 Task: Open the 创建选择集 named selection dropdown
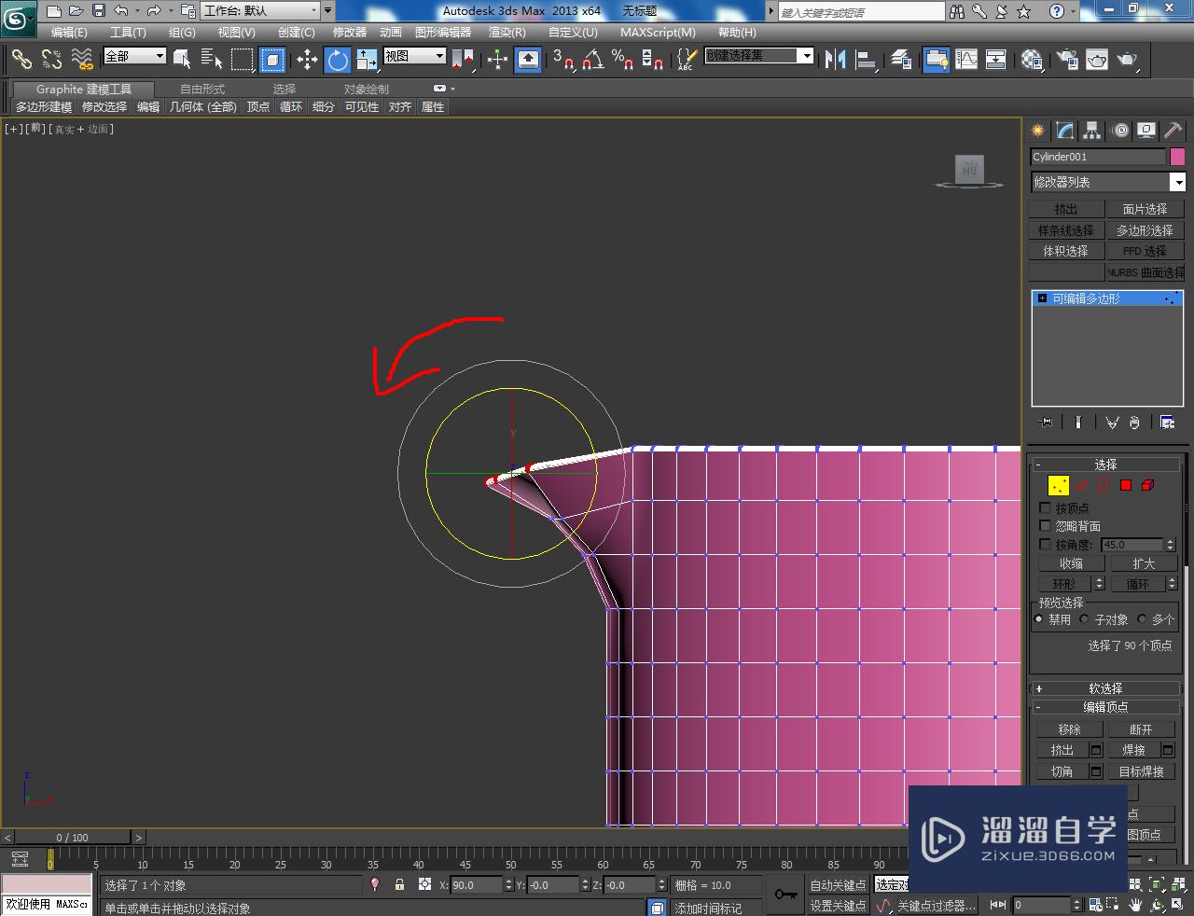(x=758, y=56)
